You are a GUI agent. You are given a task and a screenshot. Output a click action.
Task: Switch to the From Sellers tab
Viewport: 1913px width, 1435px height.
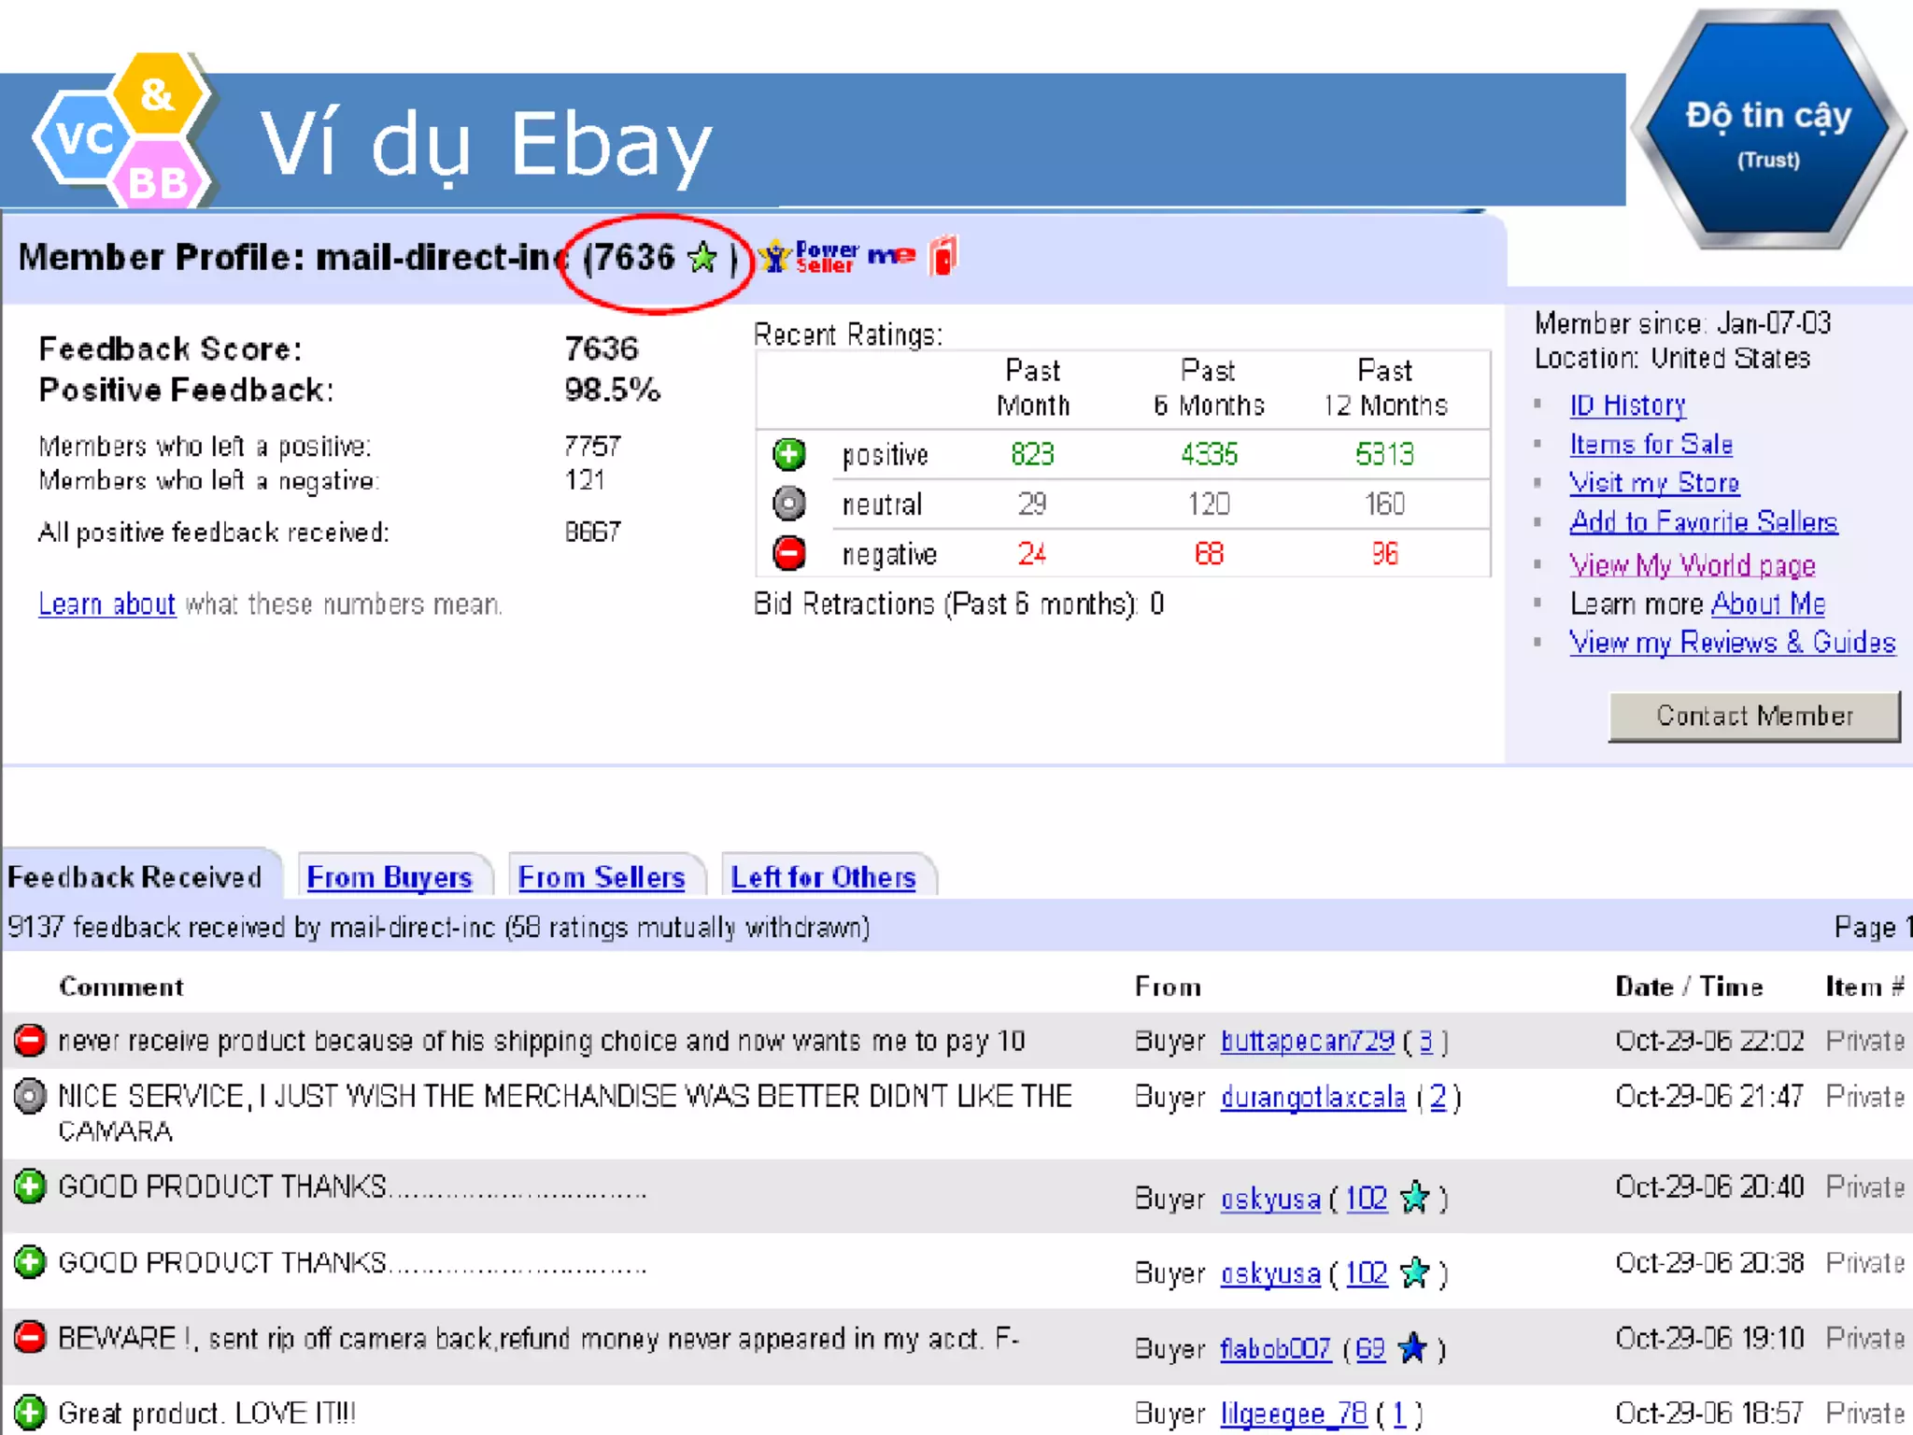click(x=602, y=877)
